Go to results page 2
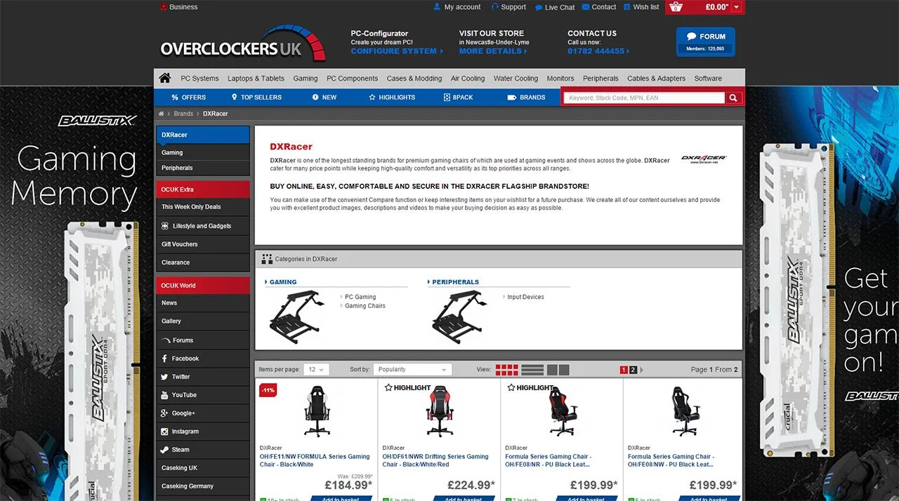899x501 pixels. [633, 370]
